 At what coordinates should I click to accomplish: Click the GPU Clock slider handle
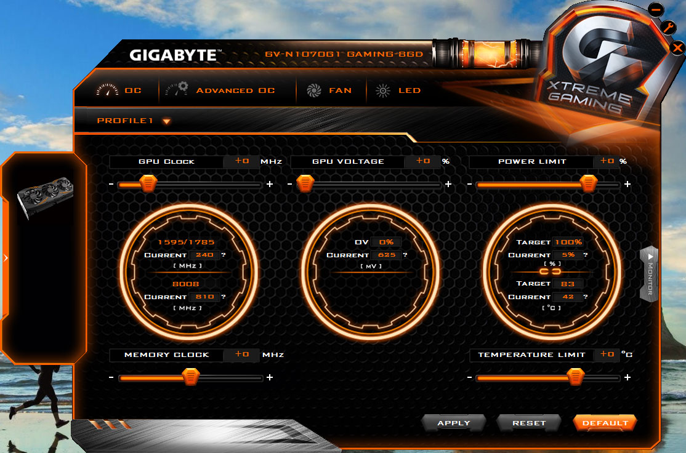(x=148, y=183)
